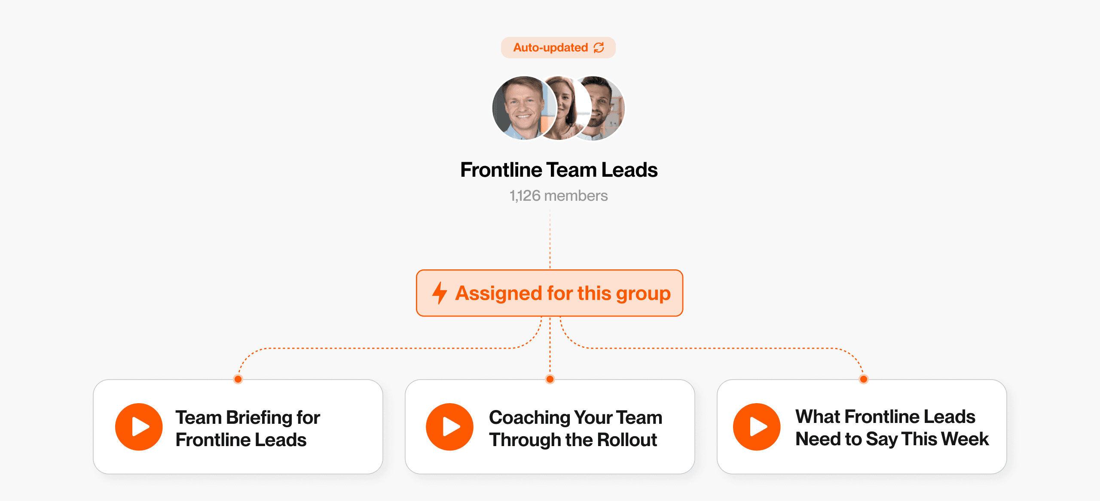Play the Team Briefing for Frontline Leads video
Screen dimensions: 1100x501
tap(139, 427)
